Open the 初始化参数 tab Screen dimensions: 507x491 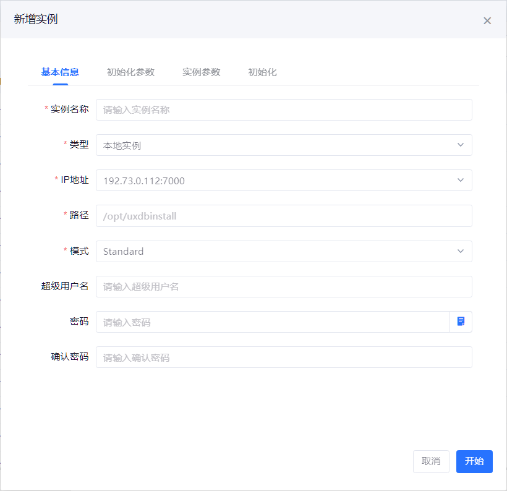coord(130,72)
